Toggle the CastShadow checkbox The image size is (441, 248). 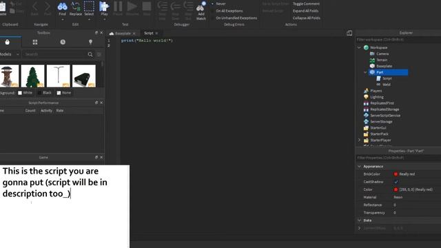tap(396, 182)
